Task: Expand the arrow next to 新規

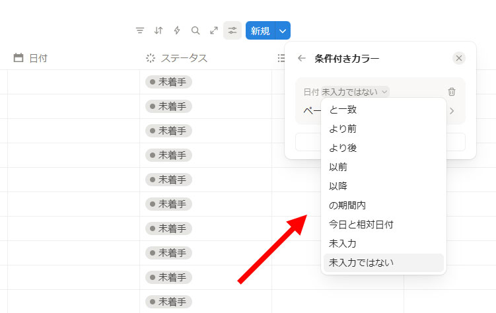Action: click(x=283, y=30)
